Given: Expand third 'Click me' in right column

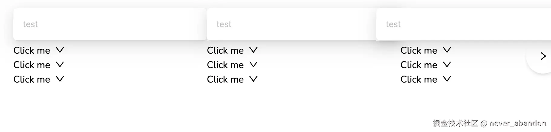Looking at the screenshot, I should pos(419,79).
